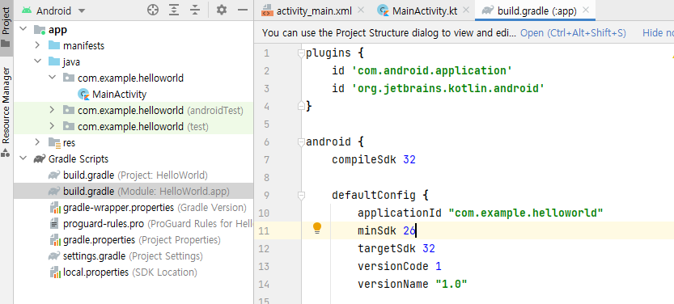674x304 pixels.
Task: Collapse the app module node
Action: [23, 30]
